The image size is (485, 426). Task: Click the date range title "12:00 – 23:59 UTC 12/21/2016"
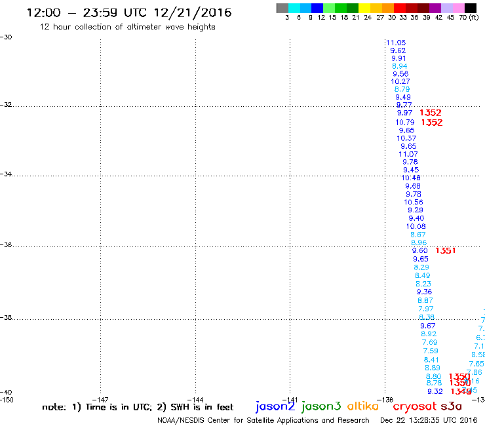pyautogui.click(x=129, y=12)
